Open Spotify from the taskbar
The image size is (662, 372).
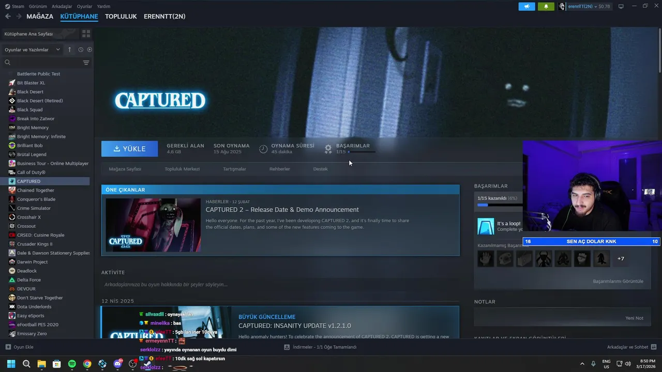coord(72,364)
